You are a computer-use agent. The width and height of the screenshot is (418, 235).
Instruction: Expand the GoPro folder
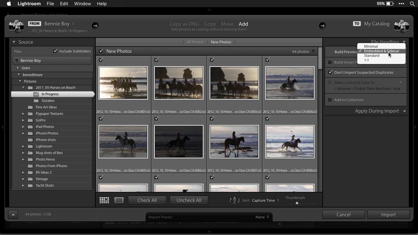coord(23,120)
